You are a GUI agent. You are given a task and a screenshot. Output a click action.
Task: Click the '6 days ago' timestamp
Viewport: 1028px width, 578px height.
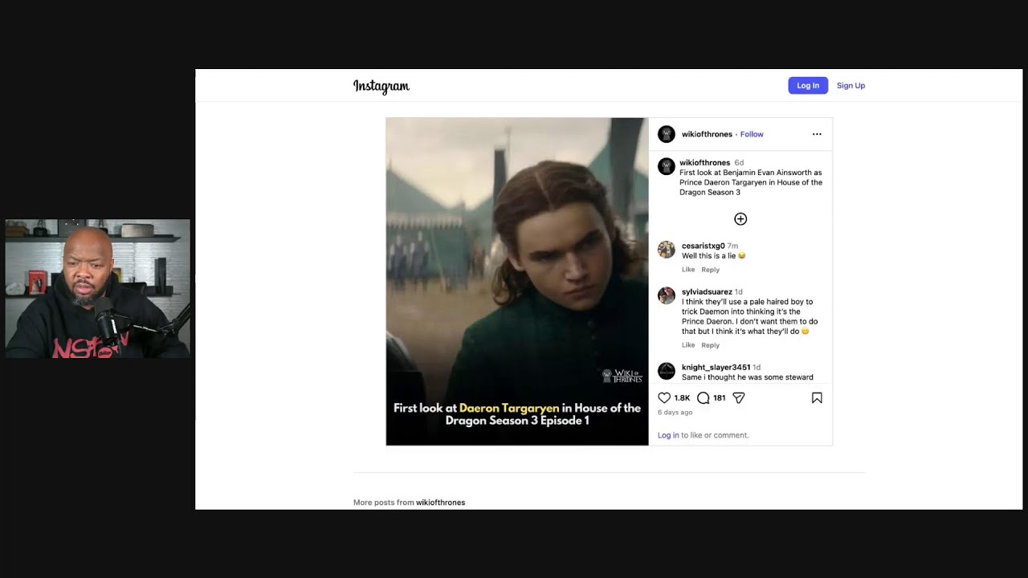tap(675, 413)
